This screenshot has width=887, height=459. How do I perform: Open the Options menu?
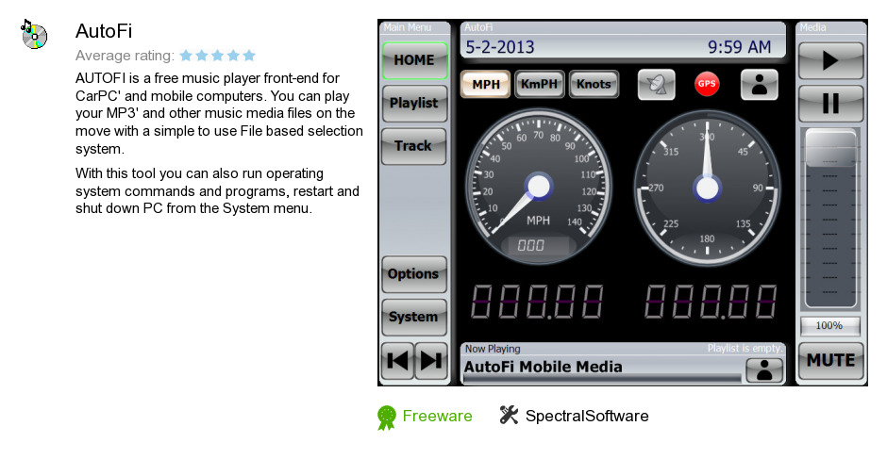point(413,274)
